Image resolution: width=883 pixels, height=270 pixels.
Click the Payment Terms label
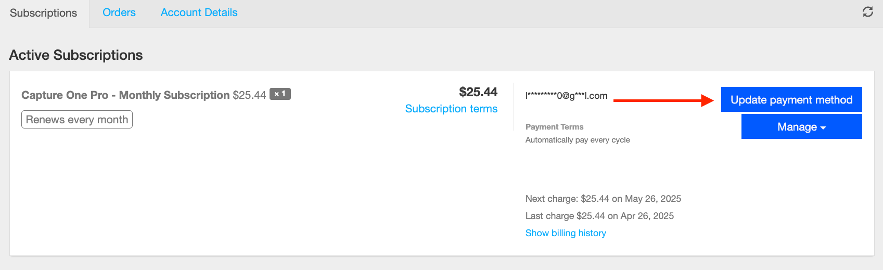coord(554,127)
